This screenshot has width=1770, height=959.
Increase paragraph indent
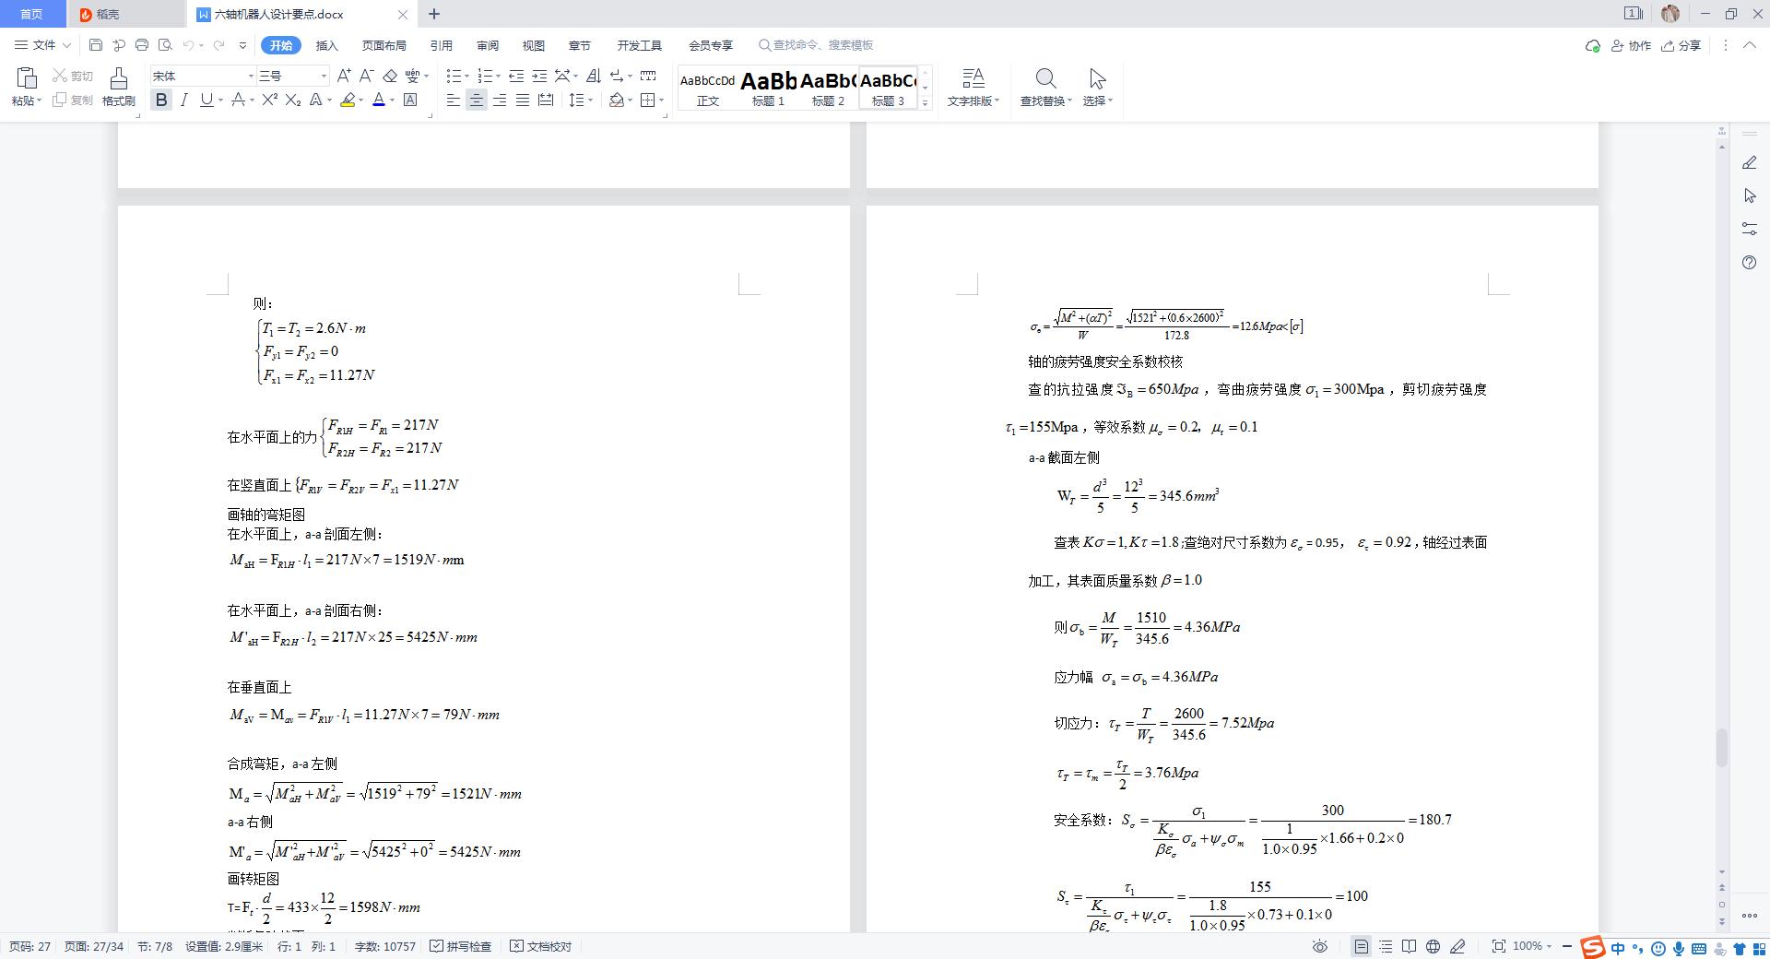point(539,76)
